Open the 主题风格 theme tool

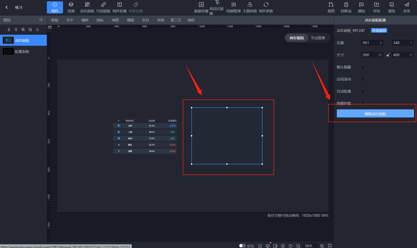[250, 7]
